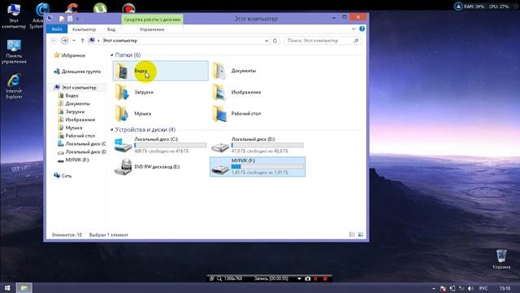Take screenshot with recorder camera icon

(x=308, y=278)
